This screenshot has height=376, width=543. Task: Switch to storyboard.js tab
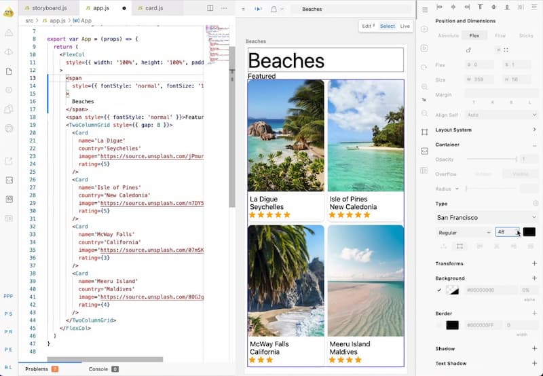pyautogui.click(x=49, y=8)
